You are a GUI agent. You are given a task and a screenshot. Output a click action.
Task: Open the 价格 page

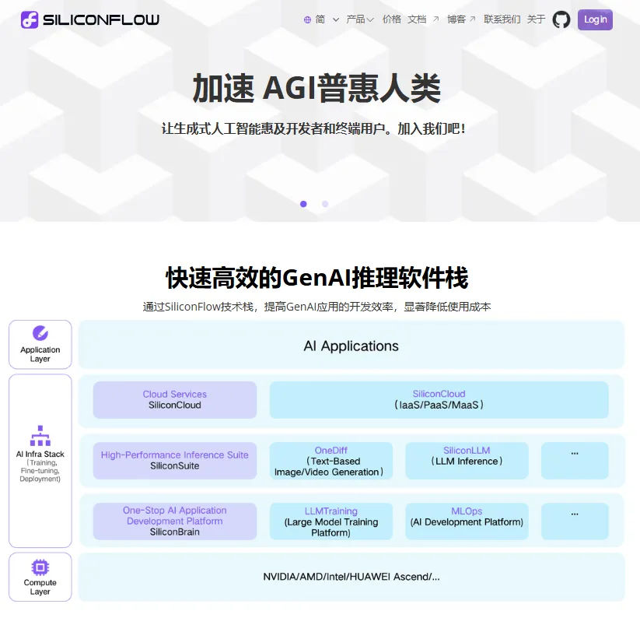pos(391,19)
